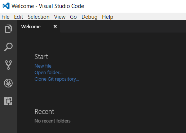Image resolution: width=186 pixels, height=133 pixels.
Task: Click the Clone Git repository... link
Action: pyautogui.click(x=57, y=79)
